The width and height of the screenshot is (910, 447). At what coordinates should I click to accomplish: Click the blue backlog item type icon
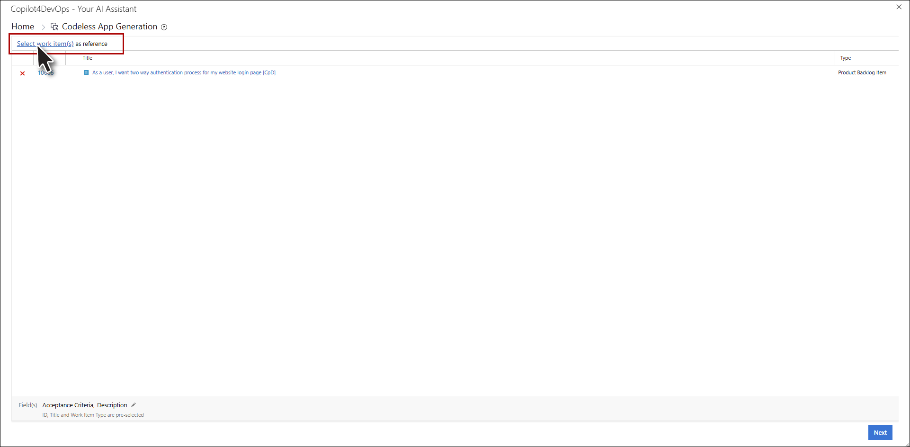pos(86,72)
